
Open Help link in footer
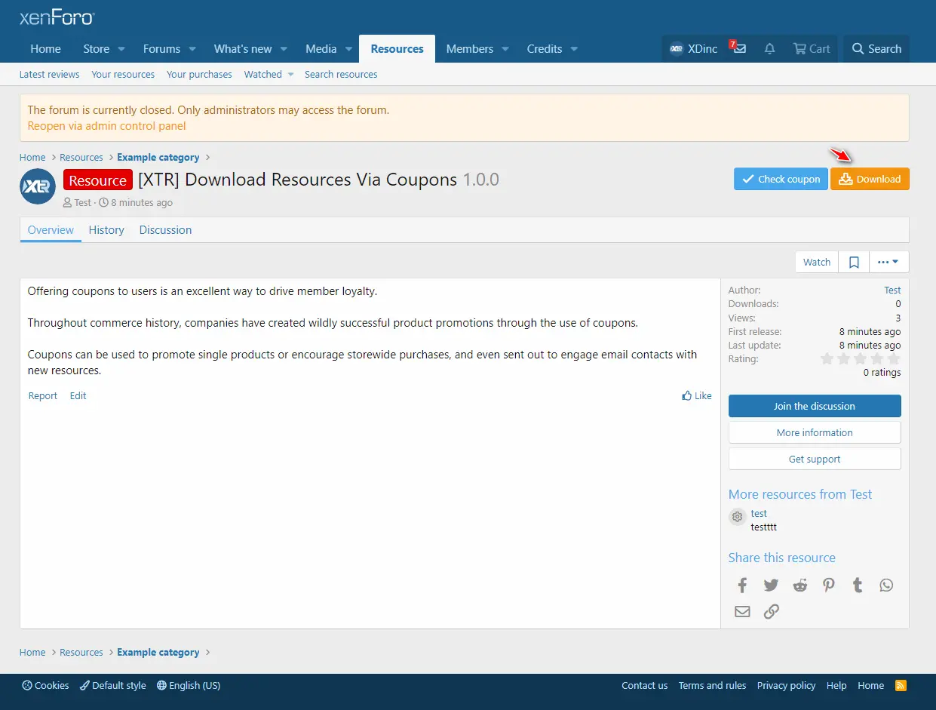(836, 685)
